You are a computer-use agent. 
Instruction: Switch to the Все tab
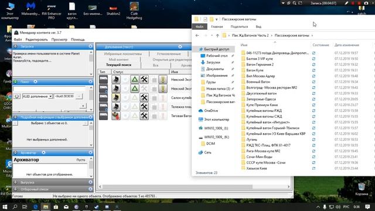[x=156, y=65]
